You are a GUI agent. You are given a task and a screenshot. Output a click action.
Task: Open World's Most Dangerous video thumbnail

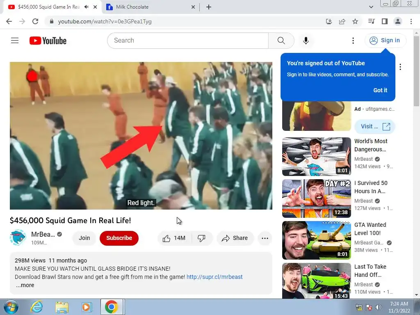click(316, 157)
